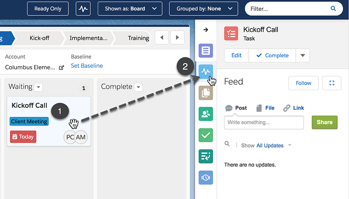Expand the feed to full screen

coord(332,83)
